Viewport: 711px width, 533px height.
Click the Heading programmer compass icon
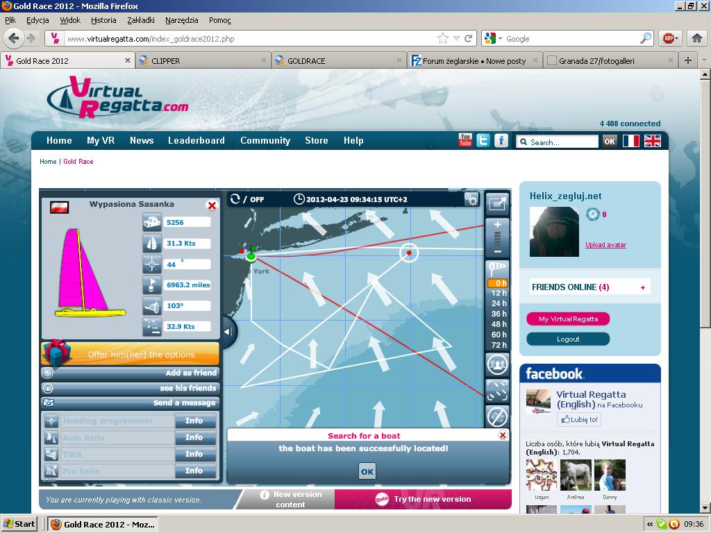click(51, 421)
